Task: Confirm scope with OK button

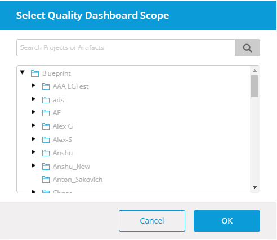Action: pyautogui.click(x=227, y=221)
